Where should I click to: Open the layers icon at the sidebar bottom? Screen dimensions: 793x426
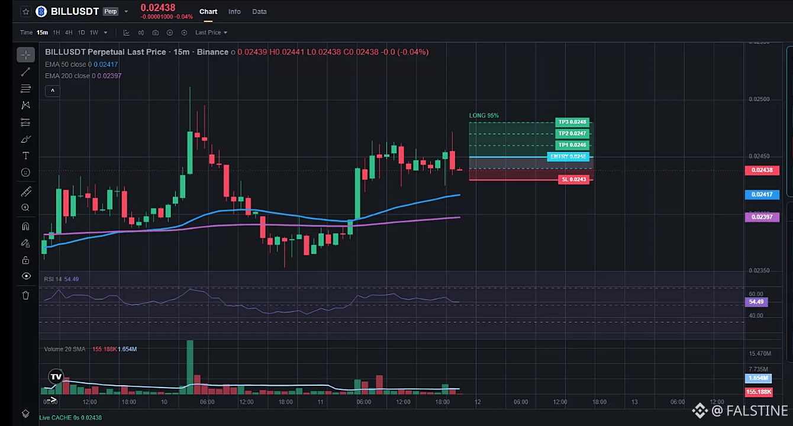pos(25,414)
